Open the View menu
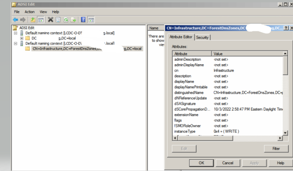The image size is (293, 171). [x=43, y=12]
